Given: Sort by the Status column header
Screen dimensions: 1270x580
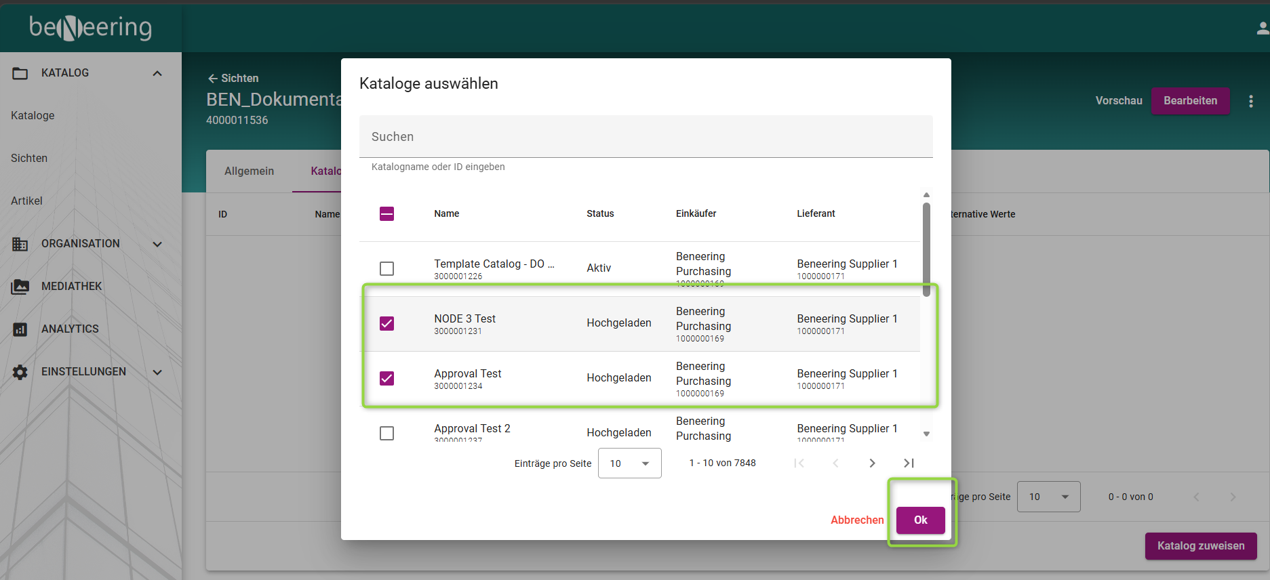Looking at the screenshot, I should [x=600, y=214].
